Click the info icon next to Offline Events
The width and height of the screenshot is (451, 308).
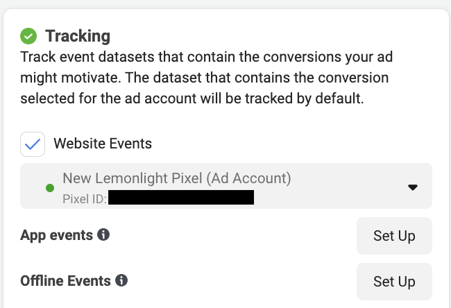coord(121,281)
